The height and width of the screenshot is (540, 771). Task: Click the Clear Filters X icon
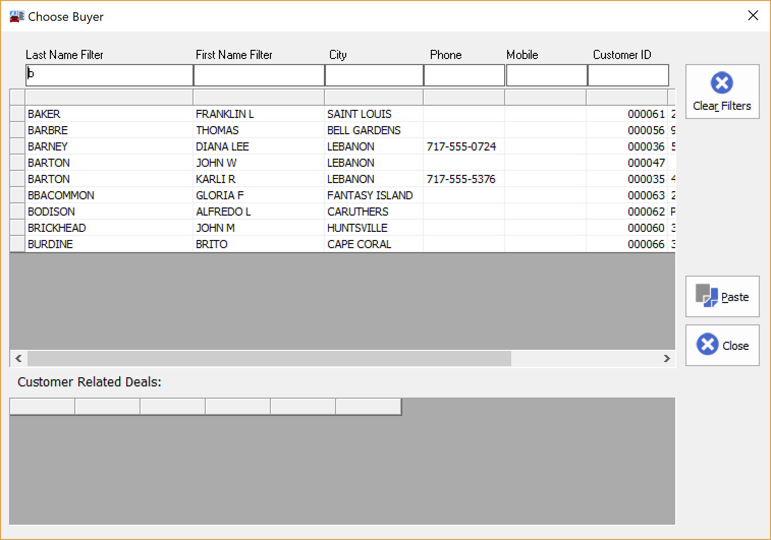click(722, 83)
